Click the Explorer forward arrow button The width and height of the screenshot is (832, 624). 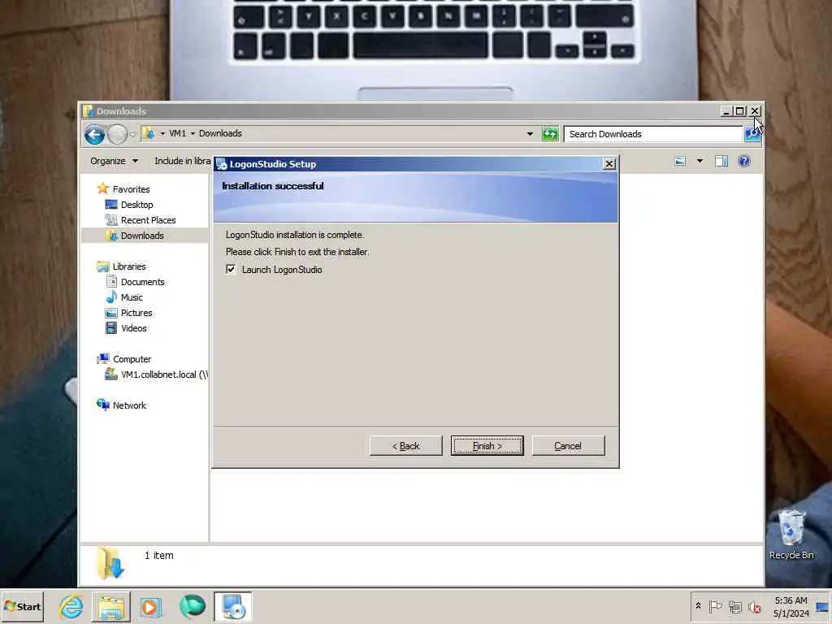point(117,134)
